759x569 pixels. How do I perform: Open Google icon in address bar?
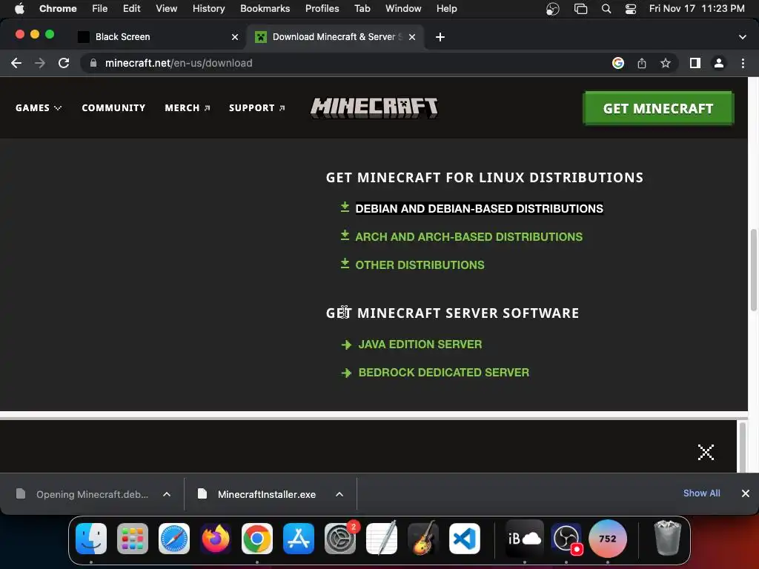[617, 63]
